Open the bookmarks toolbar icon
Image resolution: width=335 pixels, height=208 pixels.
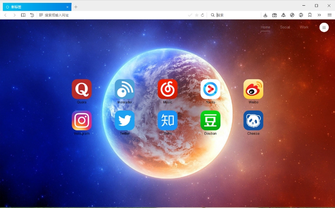[310, 15]
